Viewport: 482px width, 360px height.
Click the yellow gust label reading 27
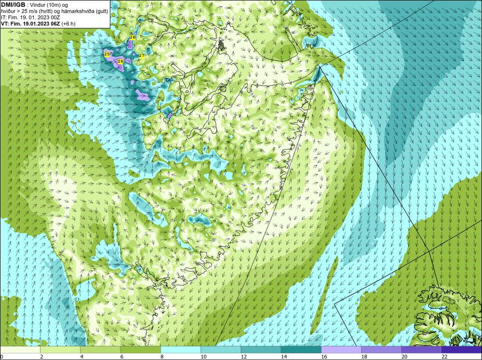pyautogui.click(x=142, y=55)
